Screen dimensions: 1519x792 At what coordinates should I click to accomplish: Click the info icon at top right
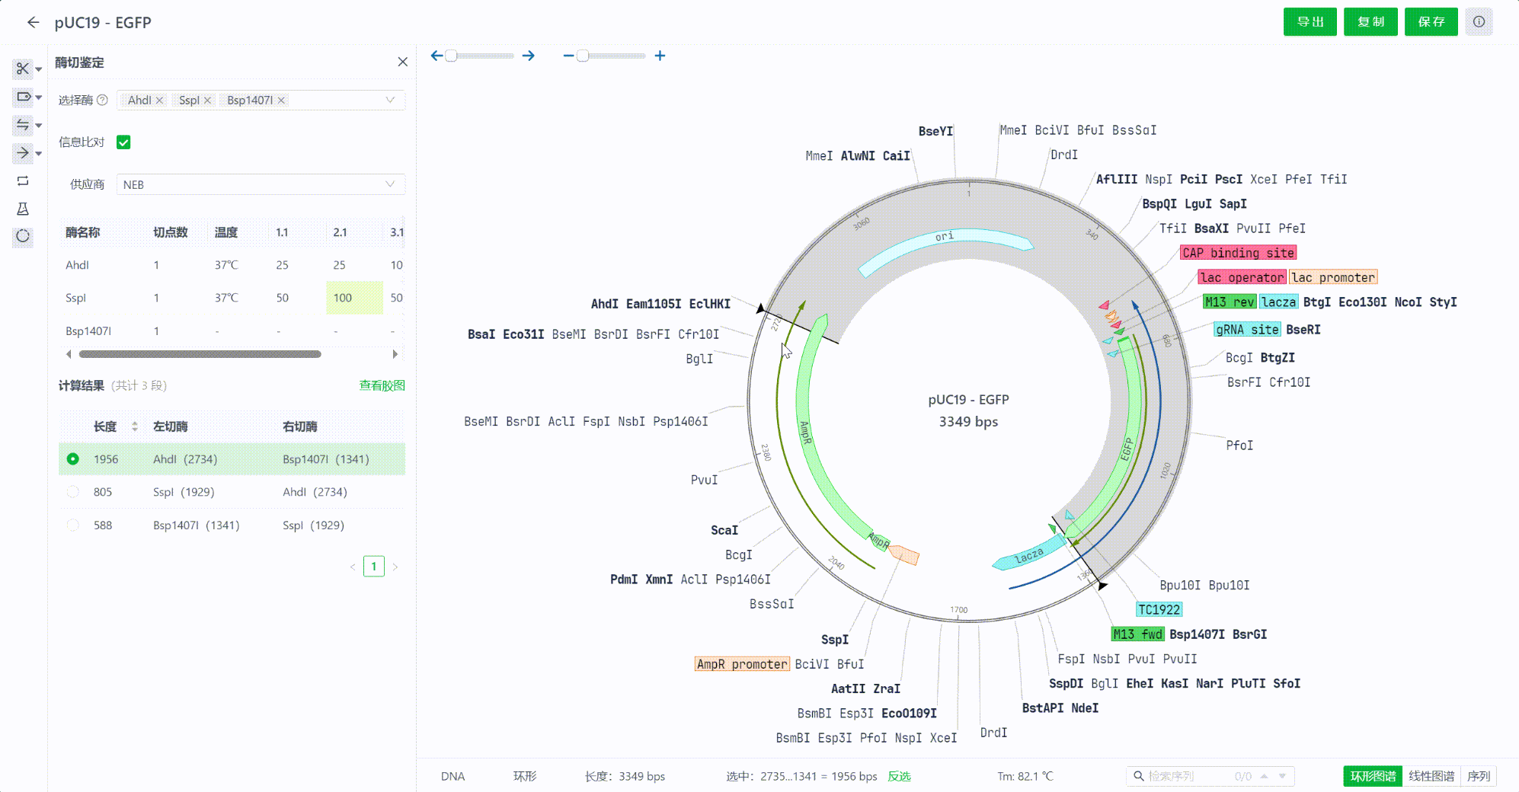click(x=1479, y=22)
